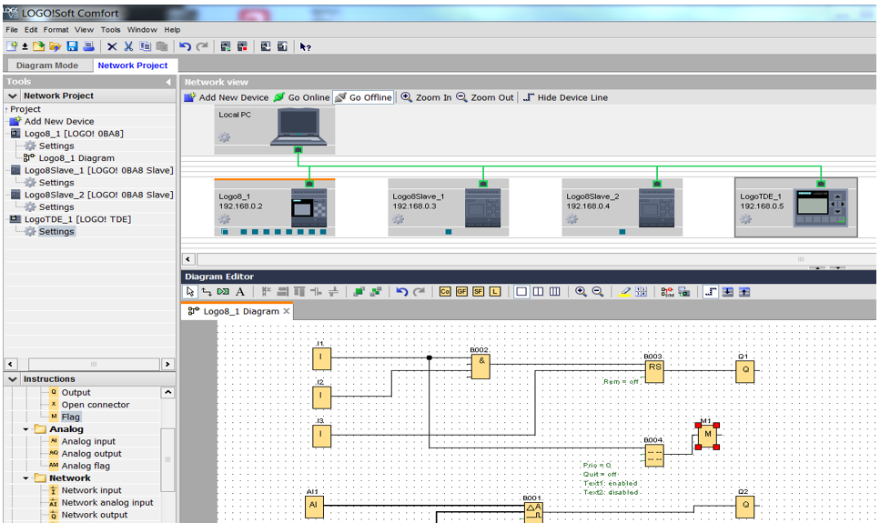This screenshot has width=880, height=523.
Task: Cut selection with the scissors icon
Action: tap(128, 46)
